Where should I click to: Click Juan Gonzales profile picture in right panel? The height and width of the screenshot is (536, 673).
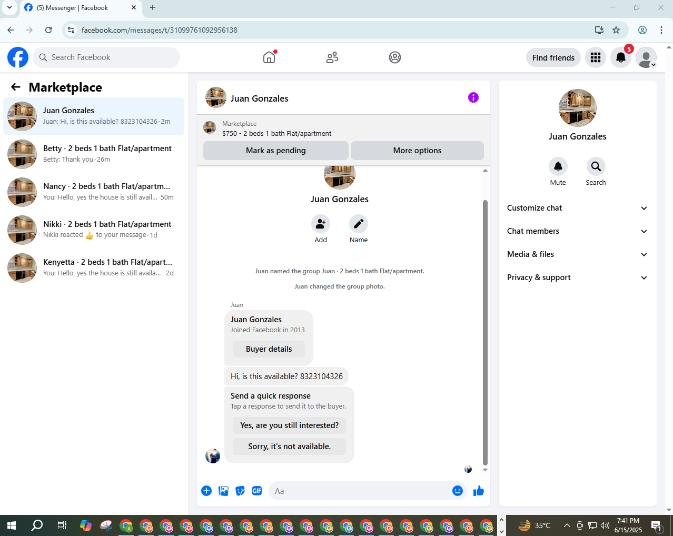coord(578,108)
